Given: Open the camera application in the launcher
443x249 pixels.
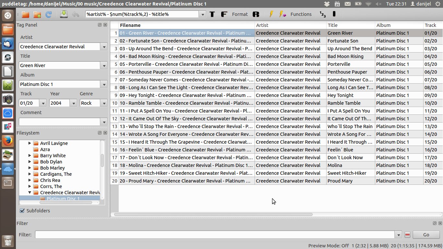Looking at the screenshot, I should [x=8, y=99].
